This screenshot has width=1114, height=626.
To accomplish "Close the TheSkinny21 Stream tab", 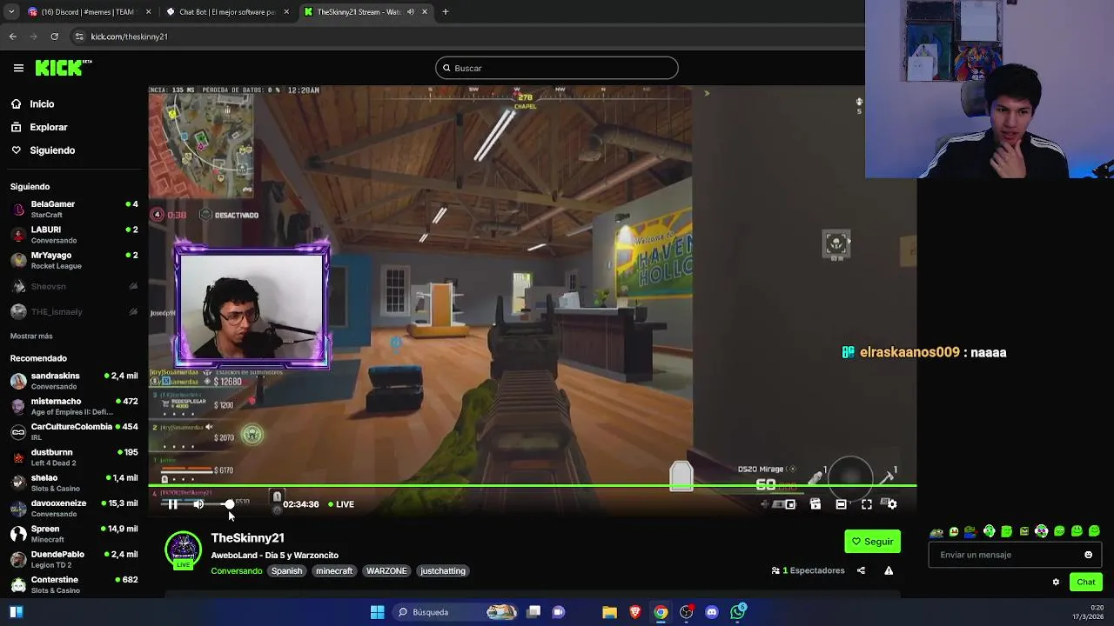I will coord(425,12).
